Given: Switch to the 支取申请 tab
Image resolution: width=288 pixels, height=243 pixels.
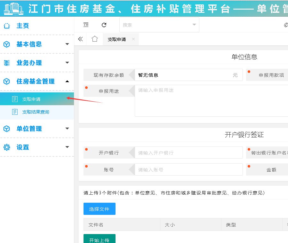Looking at the screenshot, I should click(117, 39).
